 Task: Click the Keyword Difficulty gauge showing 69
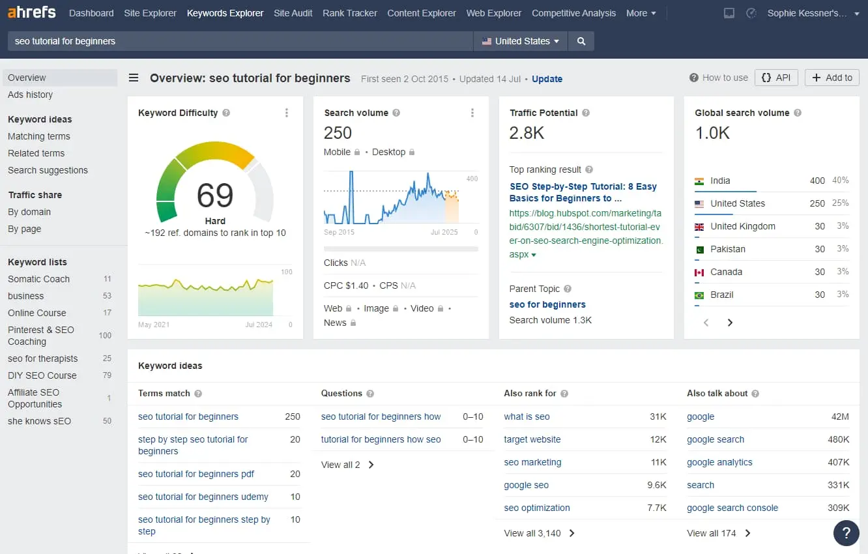[x=215, y=182]
